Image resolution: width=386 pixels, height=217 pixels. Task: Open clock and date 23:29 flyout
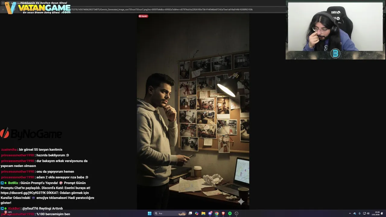coord(376,213)
